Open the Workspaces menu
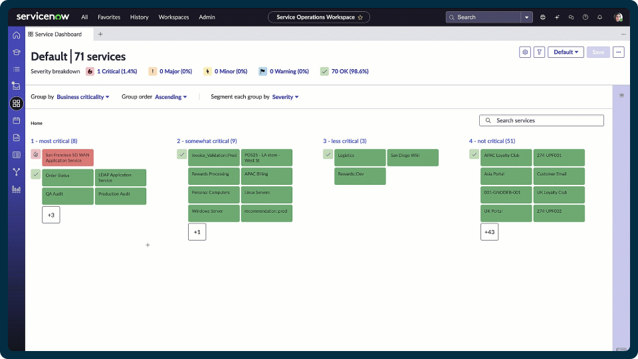Screen dimensions: 638x359 [x=173, y=17]
